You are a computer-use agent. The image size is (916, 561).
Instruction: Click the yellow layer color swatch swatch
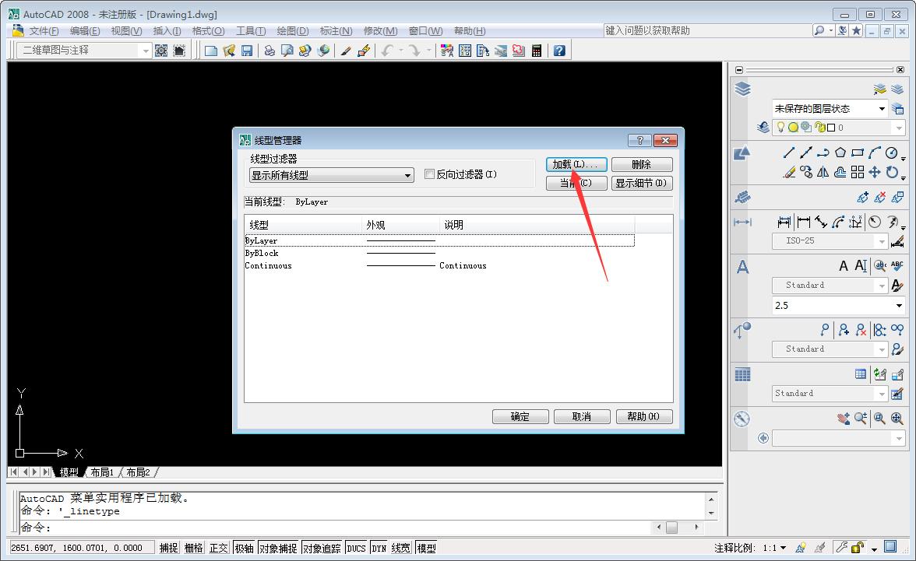click(x=793, y=128)
